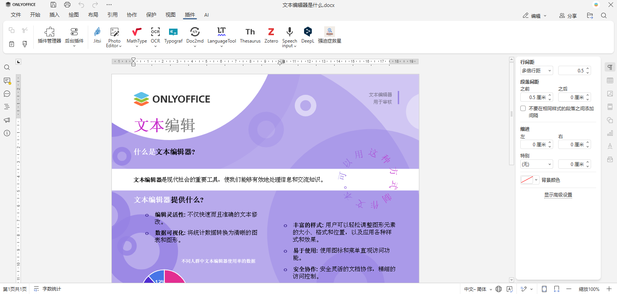
Task: Open the feedback megaphone icon in the left sidebar
Action: (7, 120)
